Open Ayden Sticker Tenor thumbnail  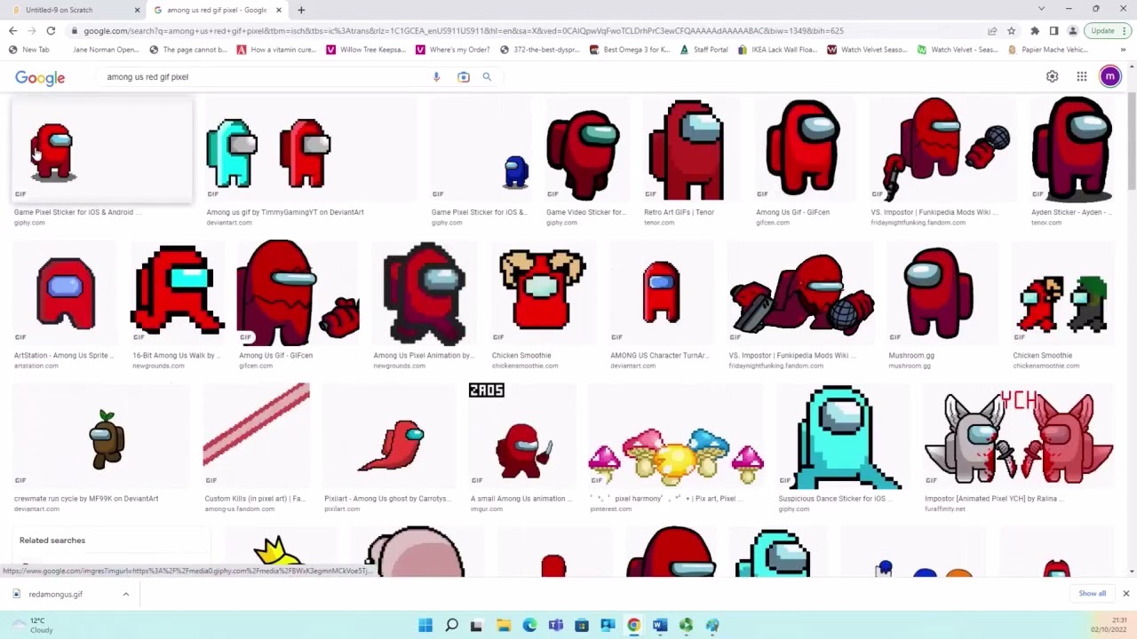(1073, 151)
